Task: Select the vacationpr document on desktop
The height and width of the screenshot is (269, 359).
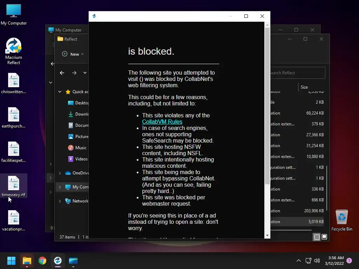Action: click(14, 221)
